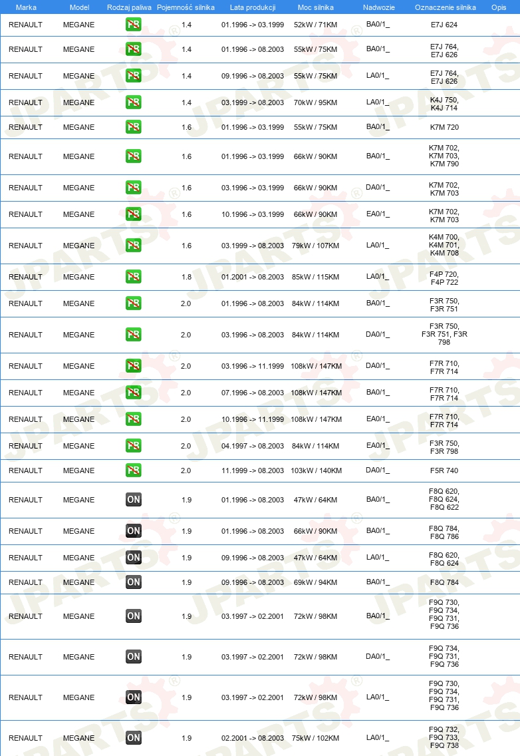Select the 1.8 engine capacity cell
This screenshot has height=756, width=520.
186,278
